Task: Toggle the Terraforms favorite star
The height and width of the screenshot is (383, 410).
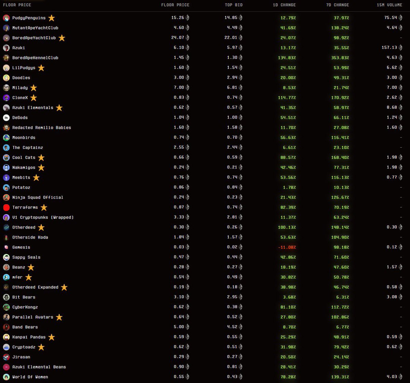Action: tap(44, 207)
